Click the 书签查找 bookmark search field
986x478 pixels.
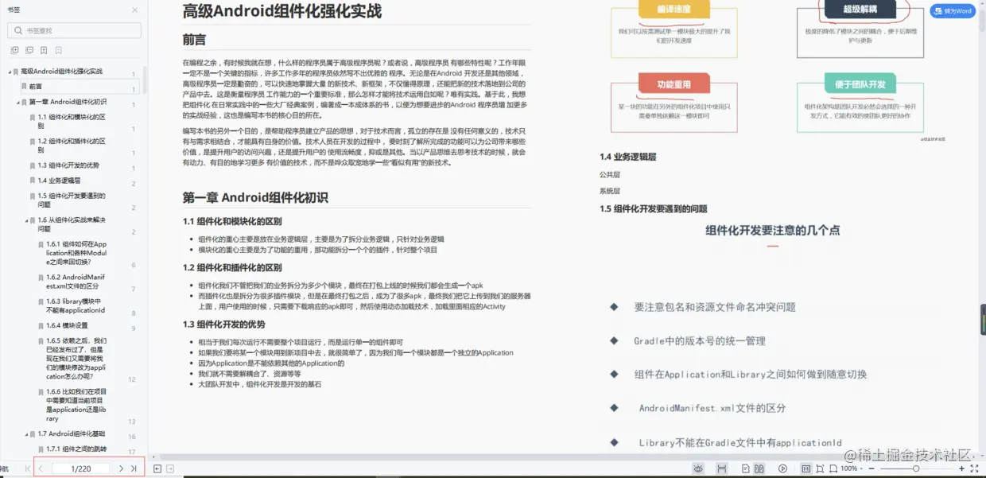pyautogui.click(x=74, y=30)
